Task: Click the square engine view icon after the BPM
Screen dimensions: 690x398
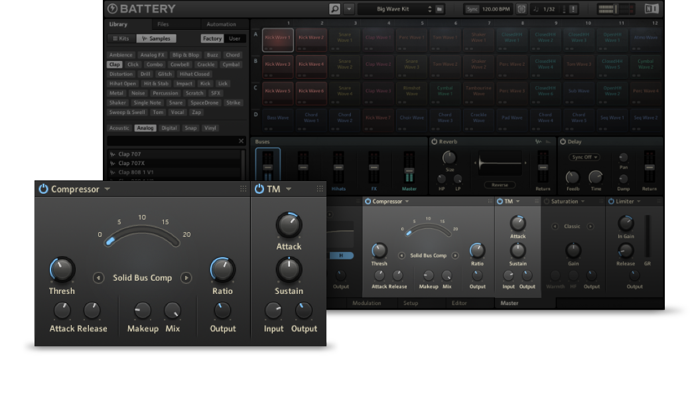Action: 521,9
